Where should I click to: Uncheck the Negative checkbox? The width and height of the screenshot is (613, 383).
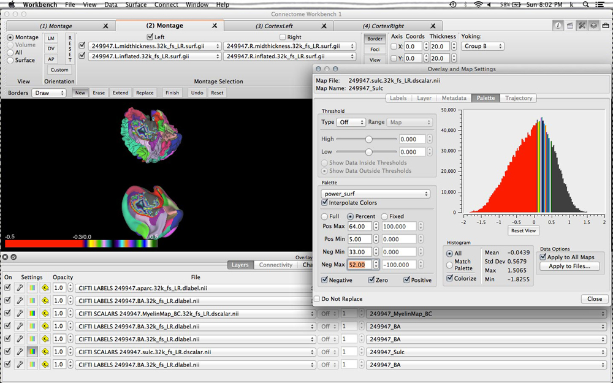(x=324, y=280)
